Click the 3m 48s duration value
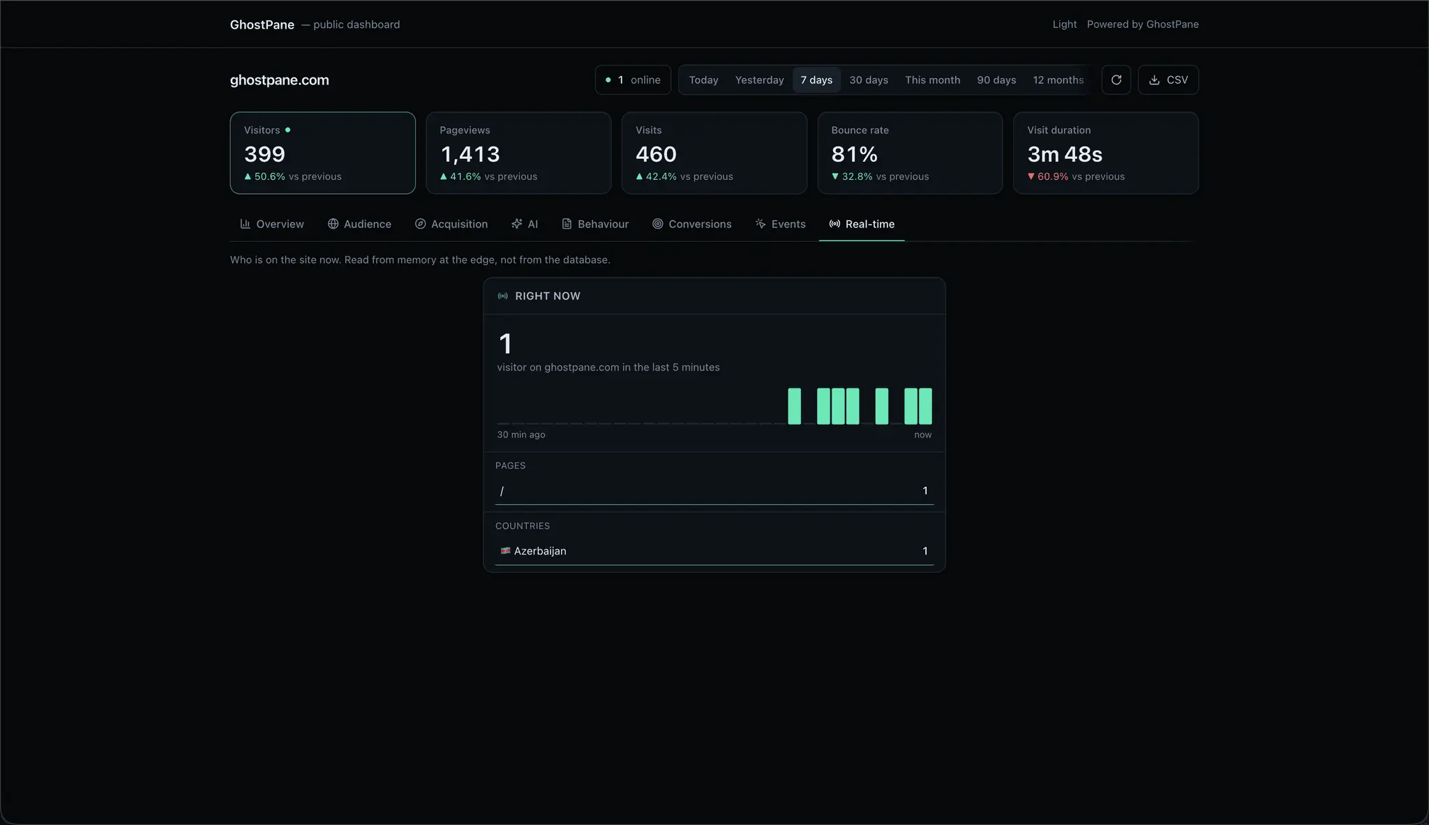This screenshot has width=1429, height=825. click(x=1065, y=154)
